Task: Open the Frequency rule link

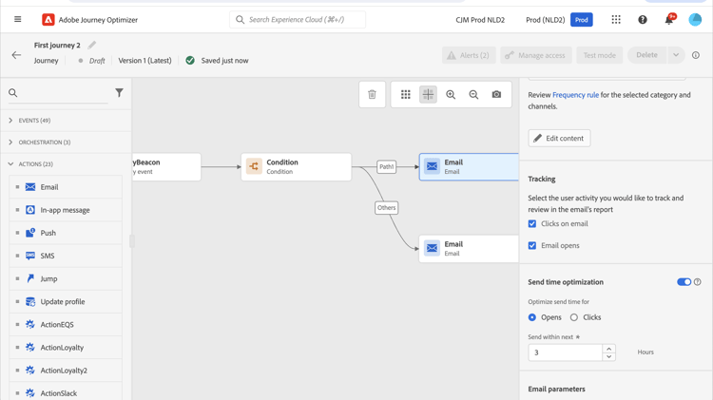Action: 575,95
